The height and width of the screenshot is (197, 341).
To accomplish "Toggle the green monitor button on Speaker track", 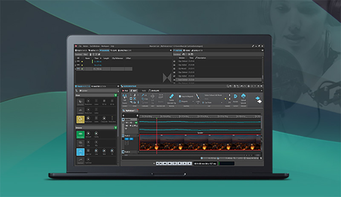I will [136, 123].
